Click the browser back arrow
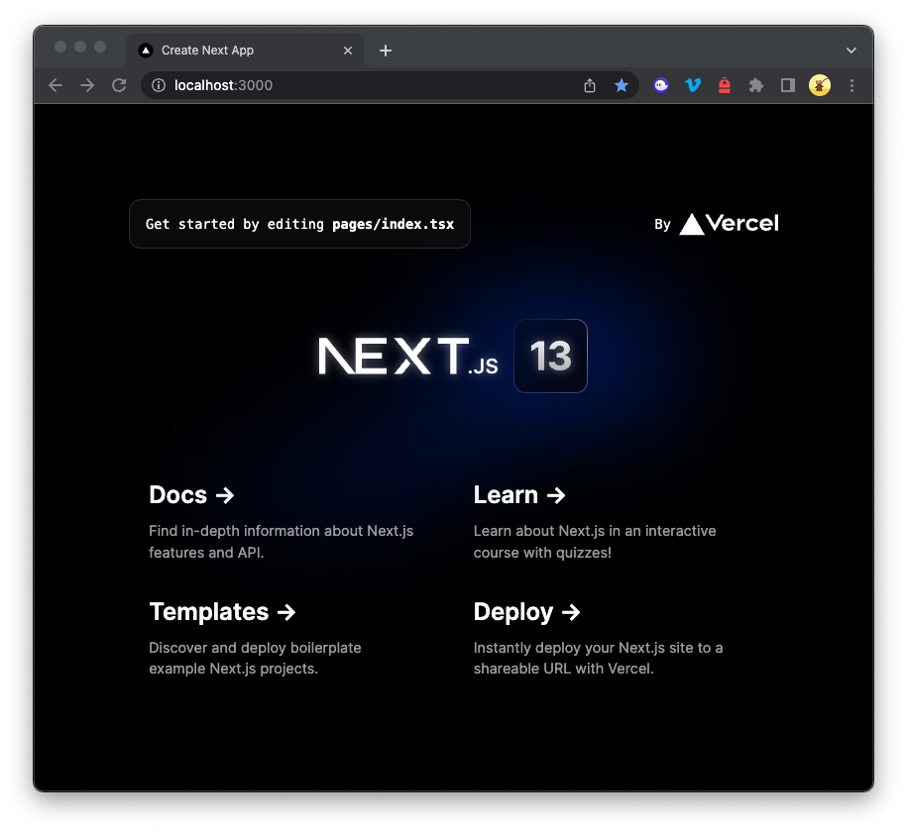The image size is (907, 833). (56, 86)
